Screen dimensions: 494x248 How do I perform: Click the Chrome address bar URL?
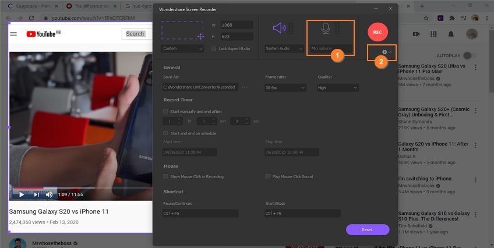(93, 18)
